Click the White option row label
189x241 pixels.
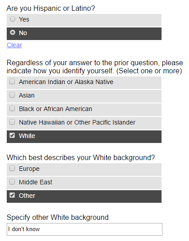point(27,136)
